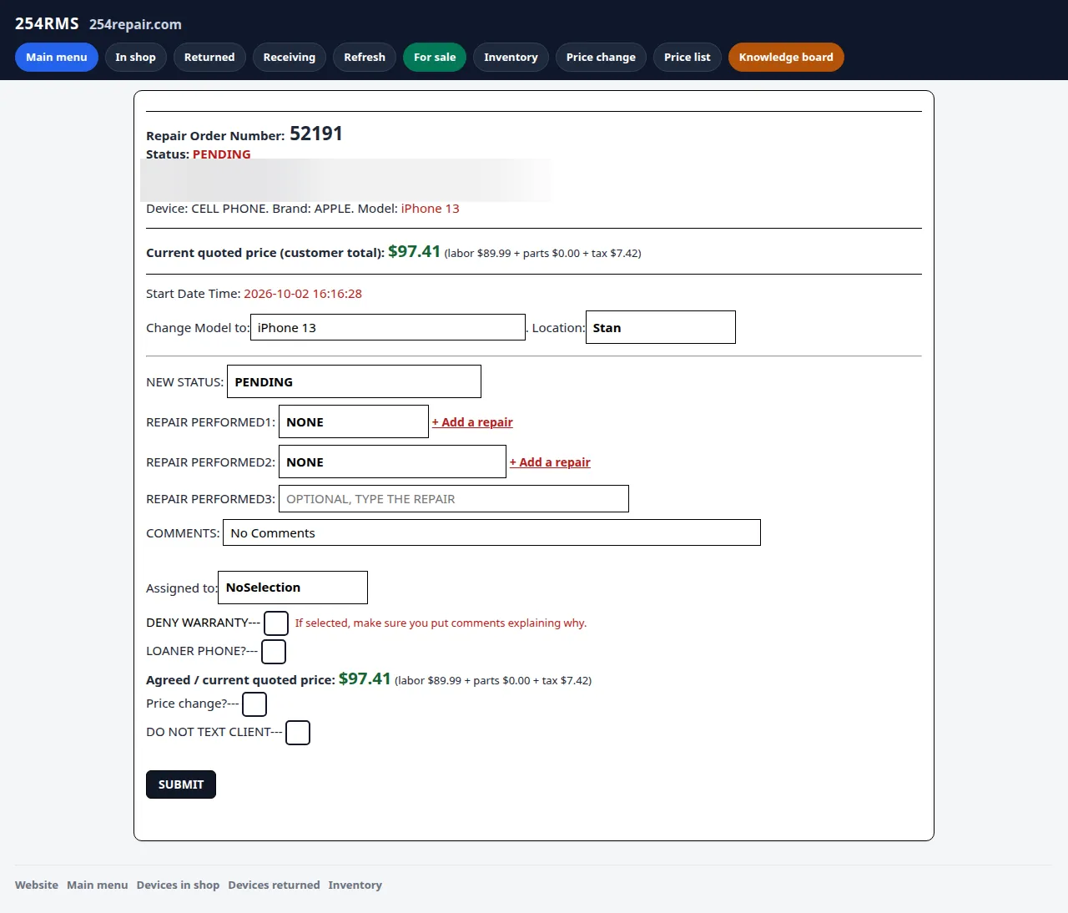Click Add a repair link beside REPAIR PERFORMED1

(472, 422)
